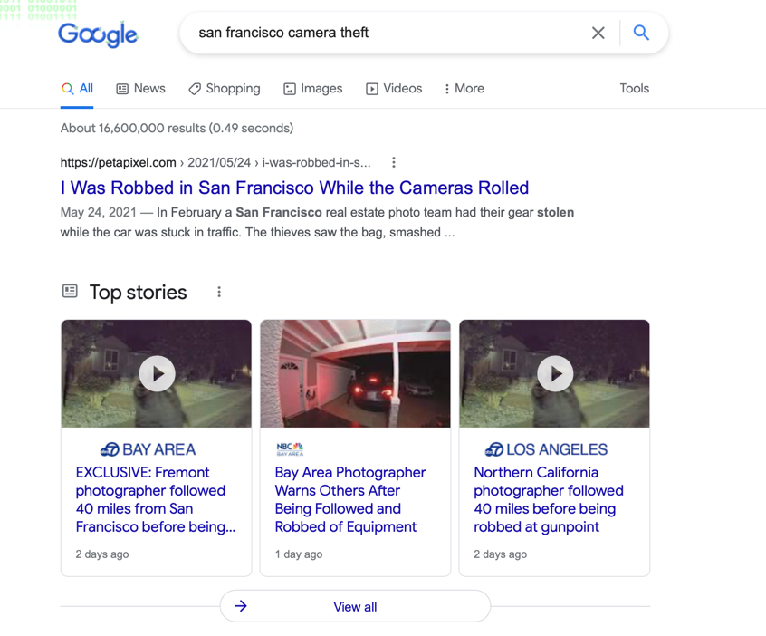Screen dimensions: 766x636
Task: Open three-dot options beside petapixel result
Action: tap(393, 163)
